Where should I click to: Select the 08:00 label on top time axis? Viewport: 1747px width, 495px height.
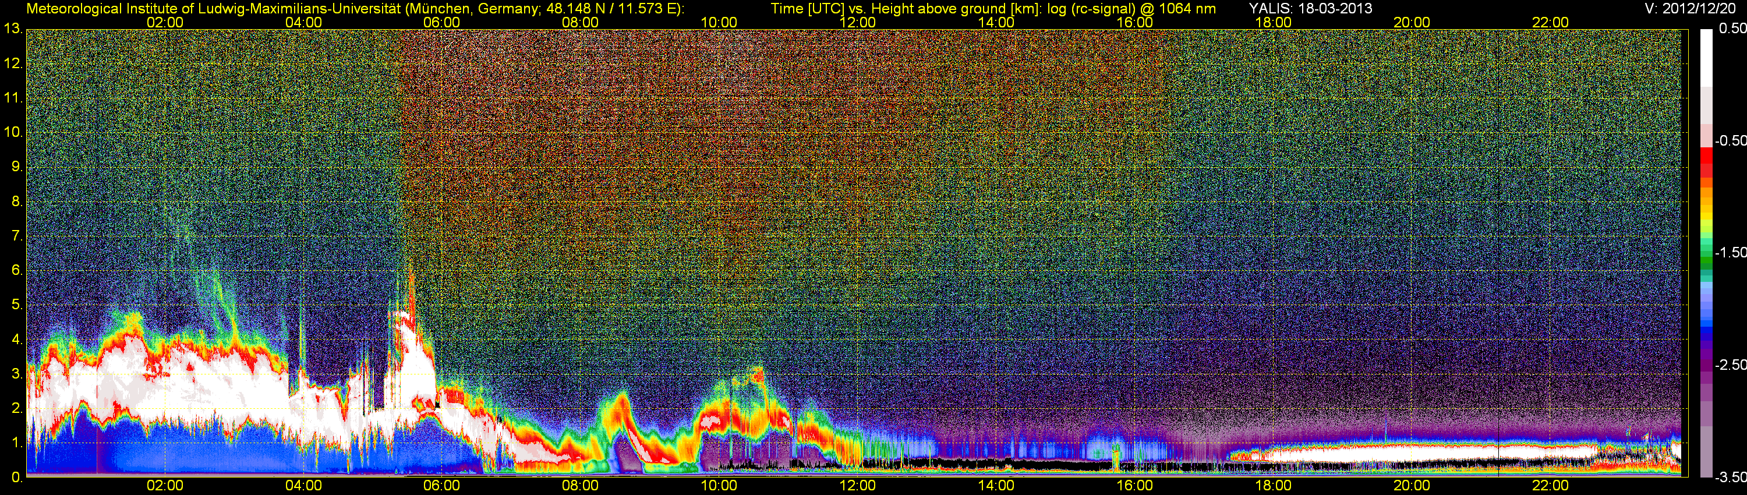[x=581, y=22]
